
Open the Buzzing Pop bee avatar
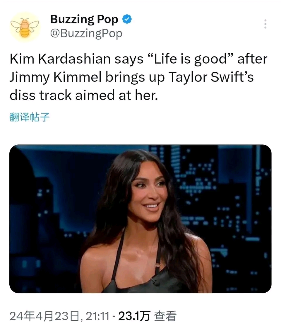click(25, 27)
